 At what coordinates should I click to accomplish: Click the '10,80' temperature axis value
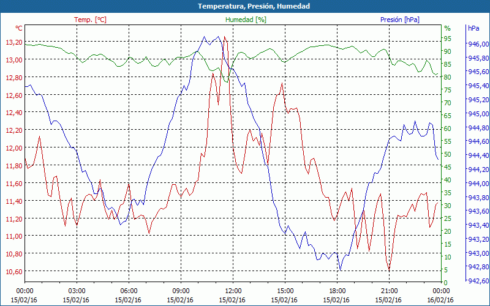pos(14,253)
